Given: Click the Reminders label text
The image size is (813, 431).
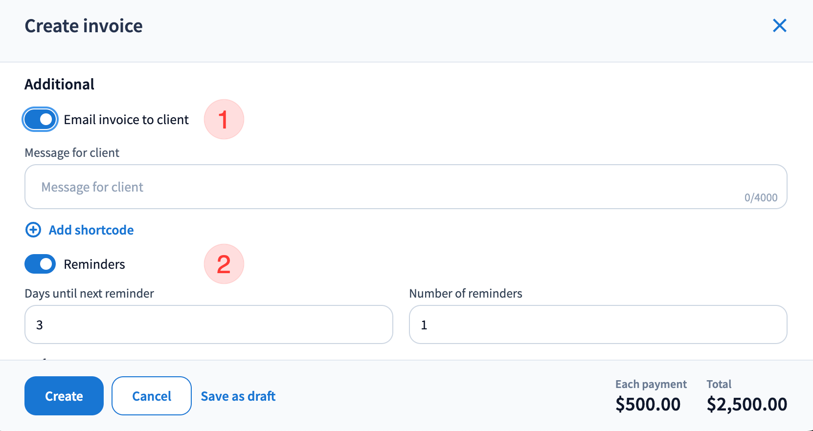Looking at the screenshot, I should point(94,264).
